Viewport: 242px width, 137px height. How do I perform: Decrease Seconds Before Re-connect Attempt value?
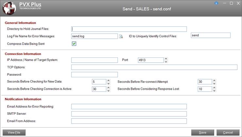tap(214, 84)
